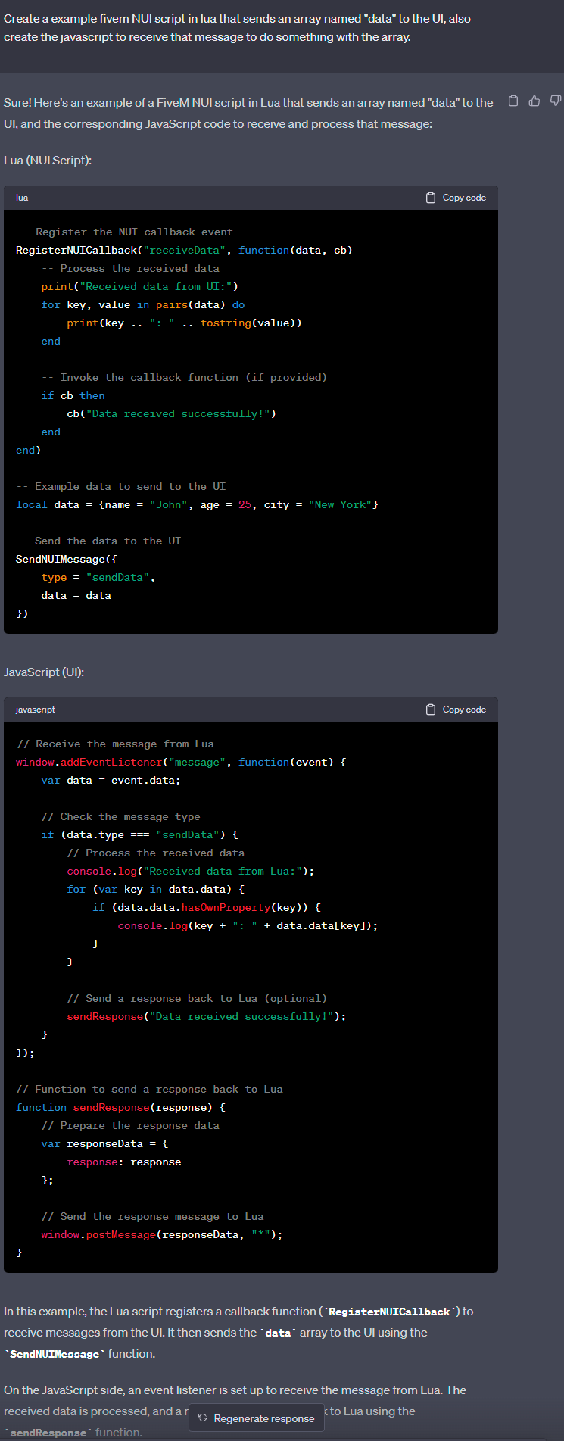Click the 'local data = {name = "John"' line
Image resolution: width=564 pixels, height=1441 pixels.
click(197, 504)
